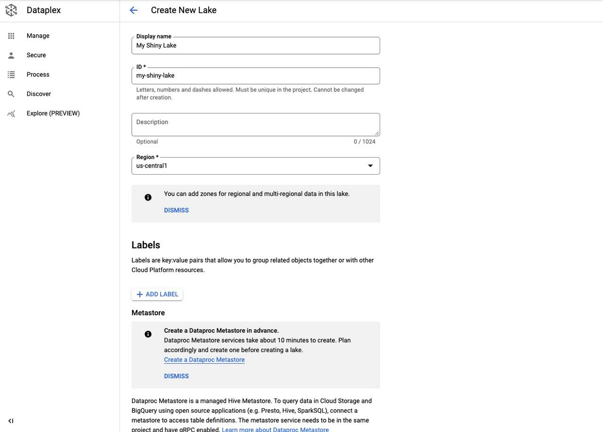603x432 pixels.
Task: Dismiss the Dataproc Metastore notice
Action: coord(176,376)
